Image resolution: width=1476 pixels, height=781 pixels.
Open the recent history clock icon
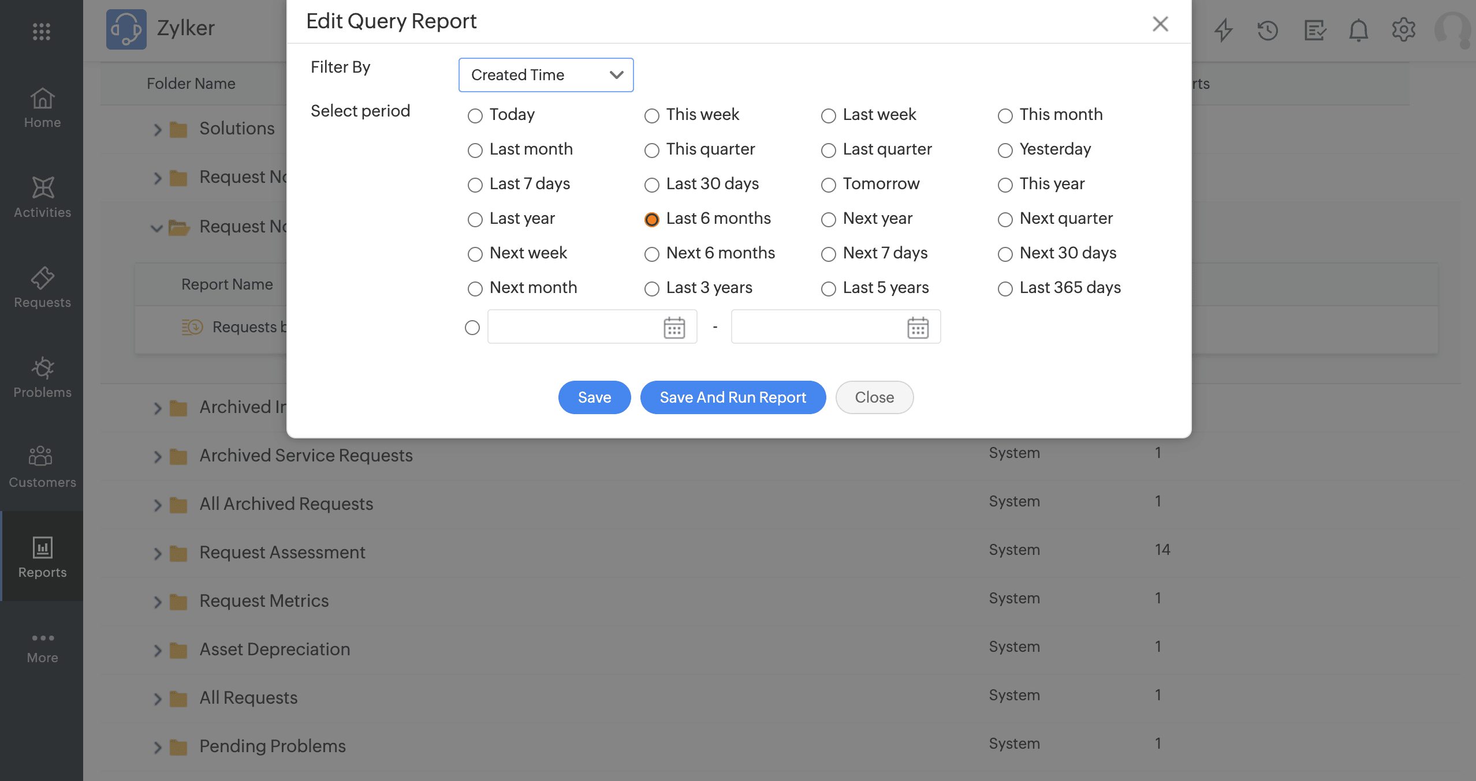1268,30
